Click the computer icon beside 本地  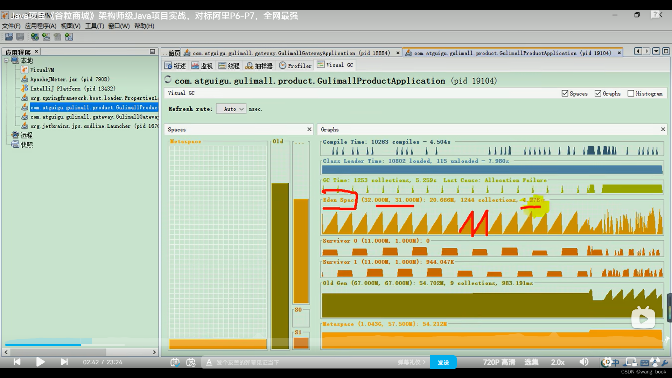tap(15, 60)
